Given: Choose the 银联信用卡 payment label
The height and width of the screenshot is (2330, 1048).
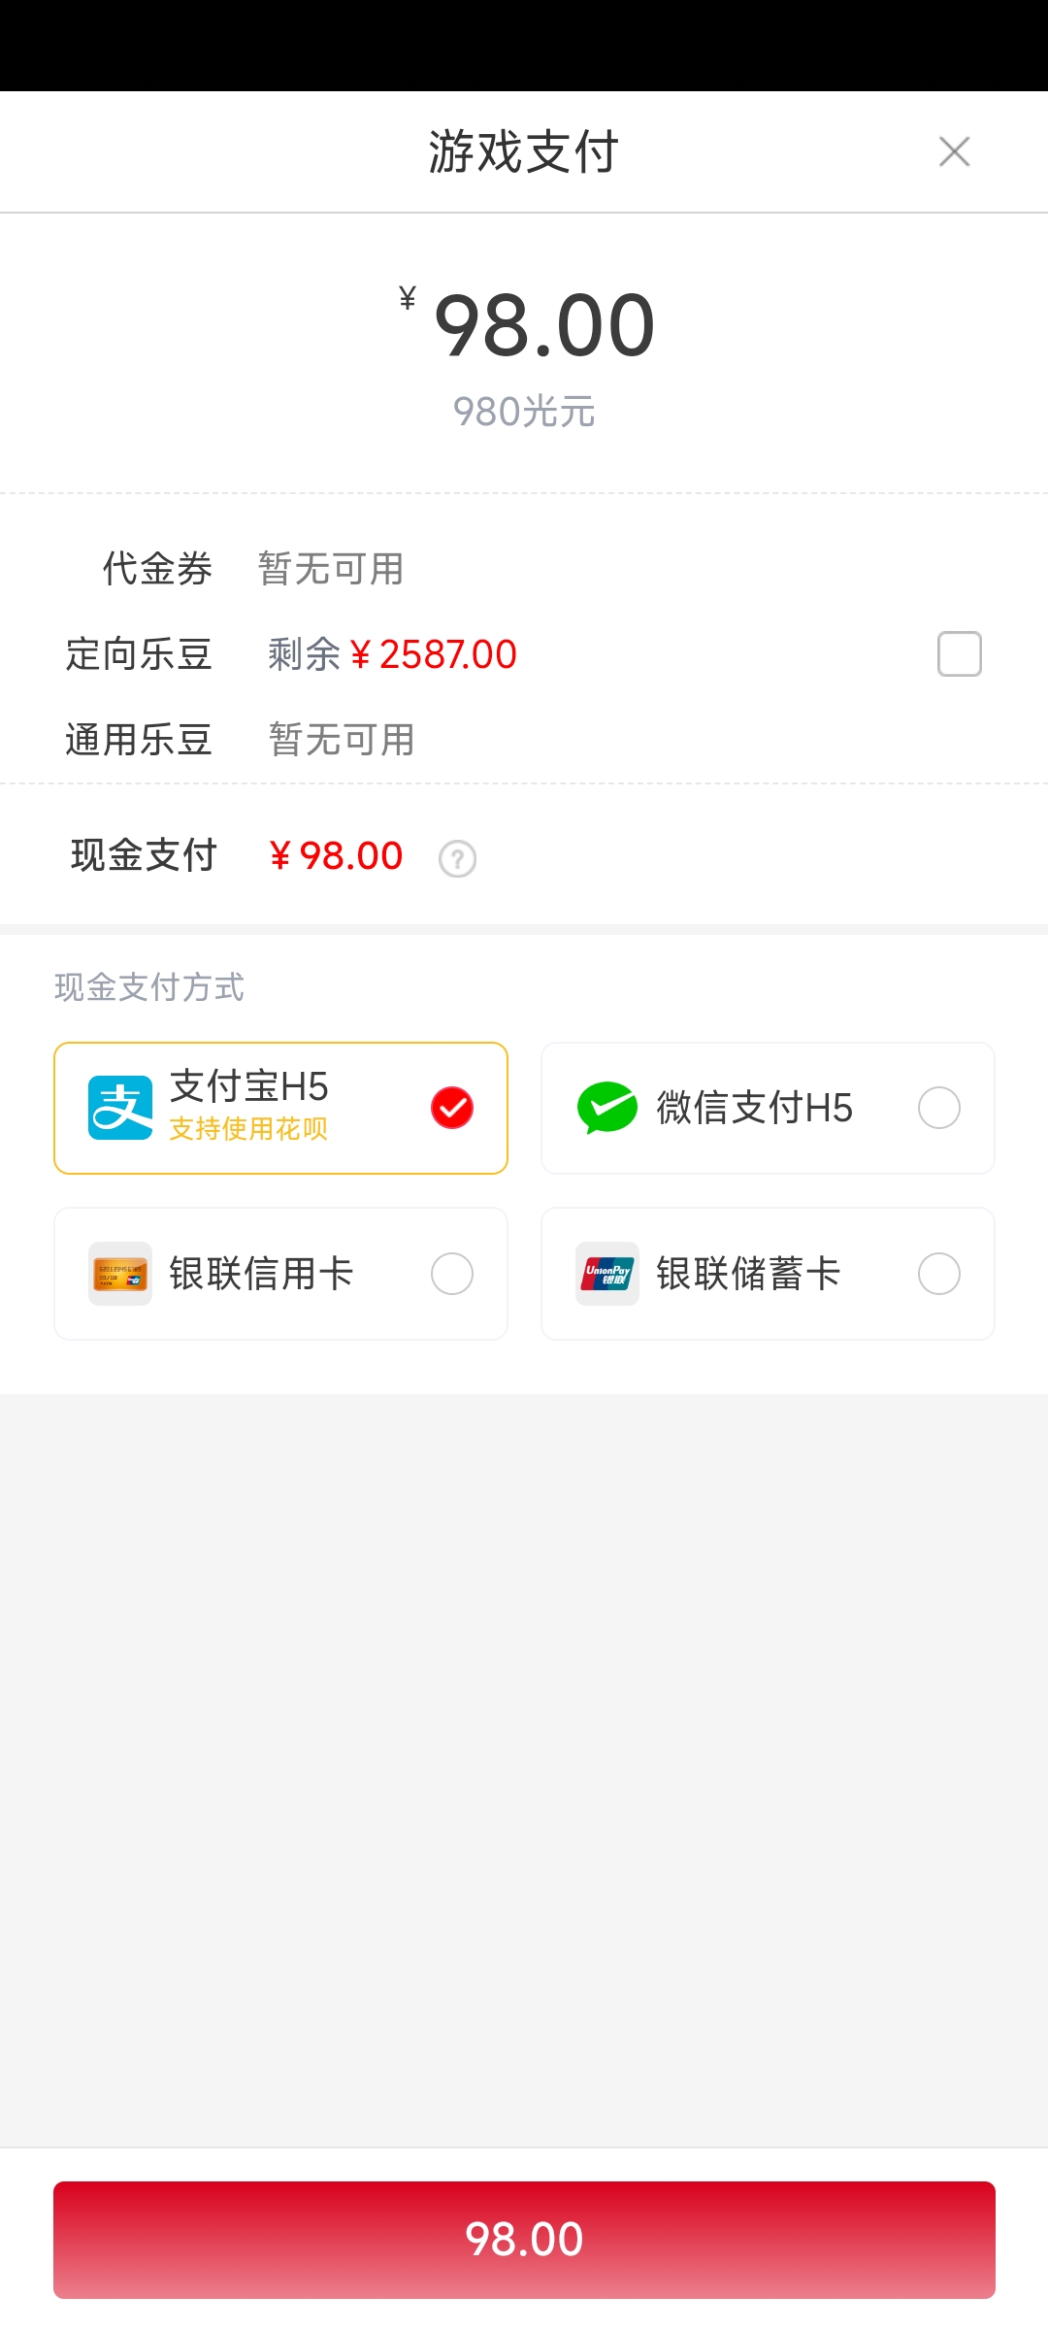Looking at the screenshot, I should click(261, 1274).
